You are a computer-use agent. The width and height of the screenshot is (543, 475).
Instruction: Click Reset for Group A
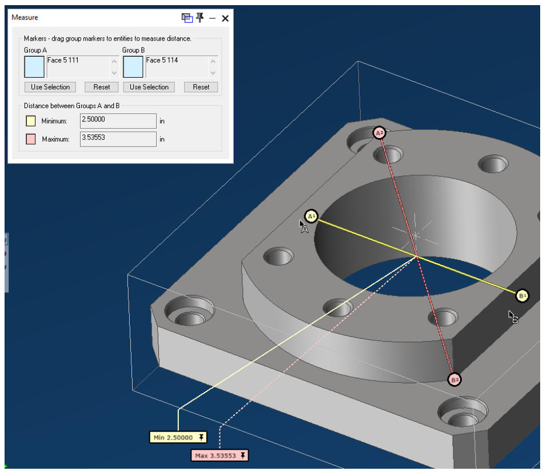click(102, 87)
